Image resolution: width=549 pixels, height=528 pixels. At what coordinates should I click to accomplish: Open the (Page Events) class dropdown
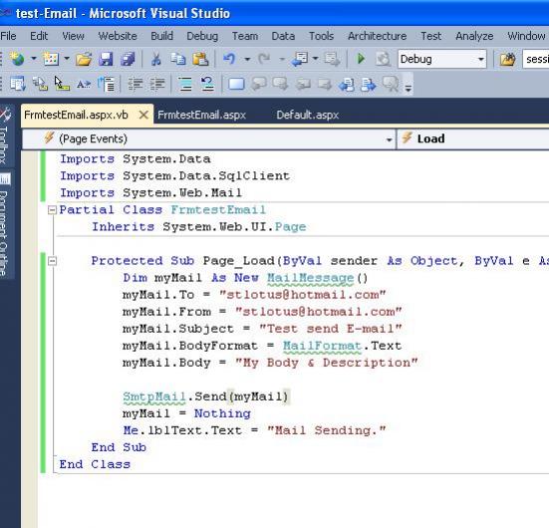(208, 138)
